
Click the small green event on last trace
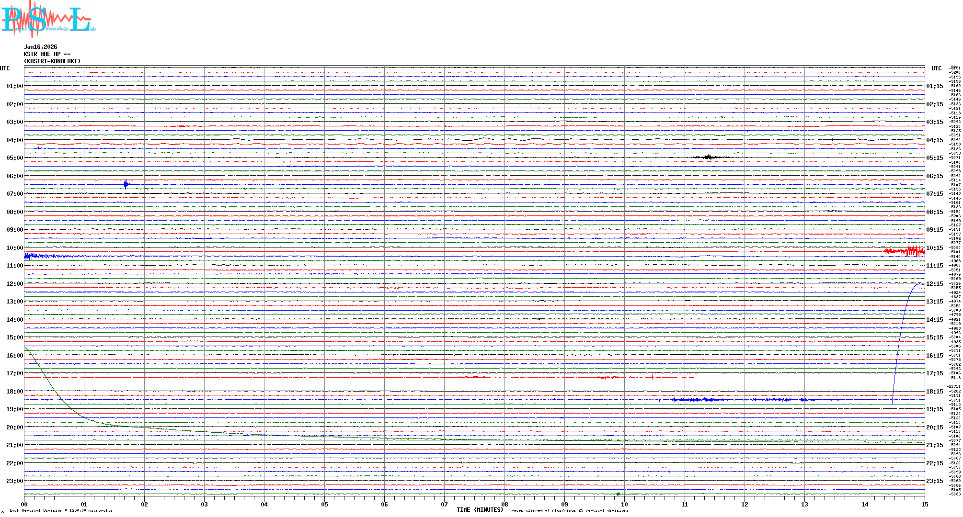pyautogui.click(x=618, y=494)
